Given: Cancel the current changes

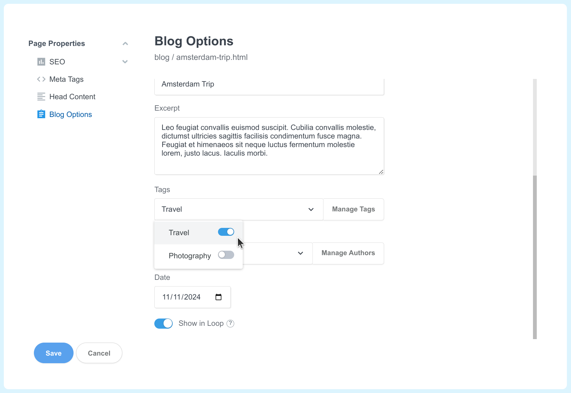Looking at the screenshot, I should [99, 353].
